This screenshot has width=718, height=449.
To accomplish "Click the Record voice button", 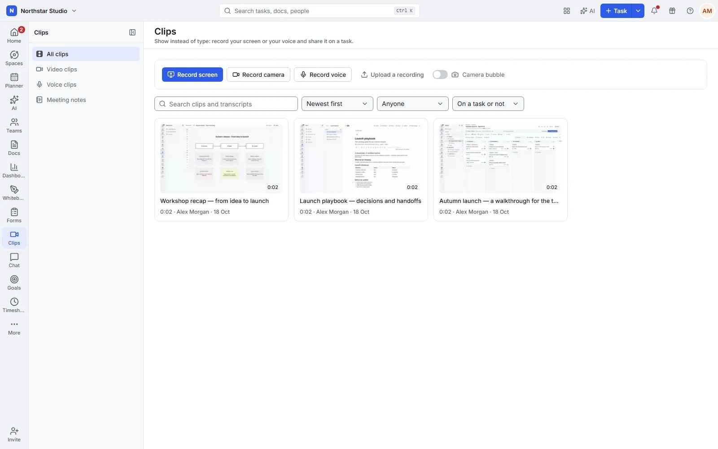I will tap(323, 75).
